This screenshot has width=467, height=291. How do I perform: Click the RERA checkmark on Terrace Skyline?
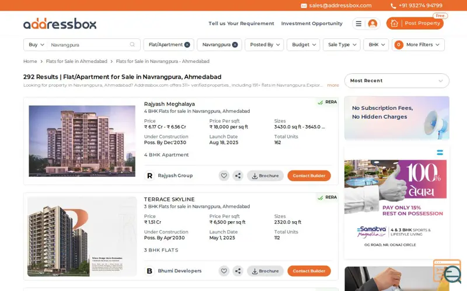click(320, 198)
